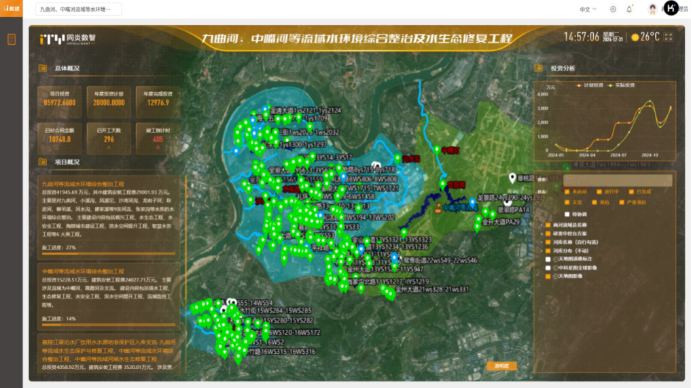The height and width of the screenshot is (388, 691).
Task: Click the folder icon beside 投资分析
Action: (x=539, y=69)
